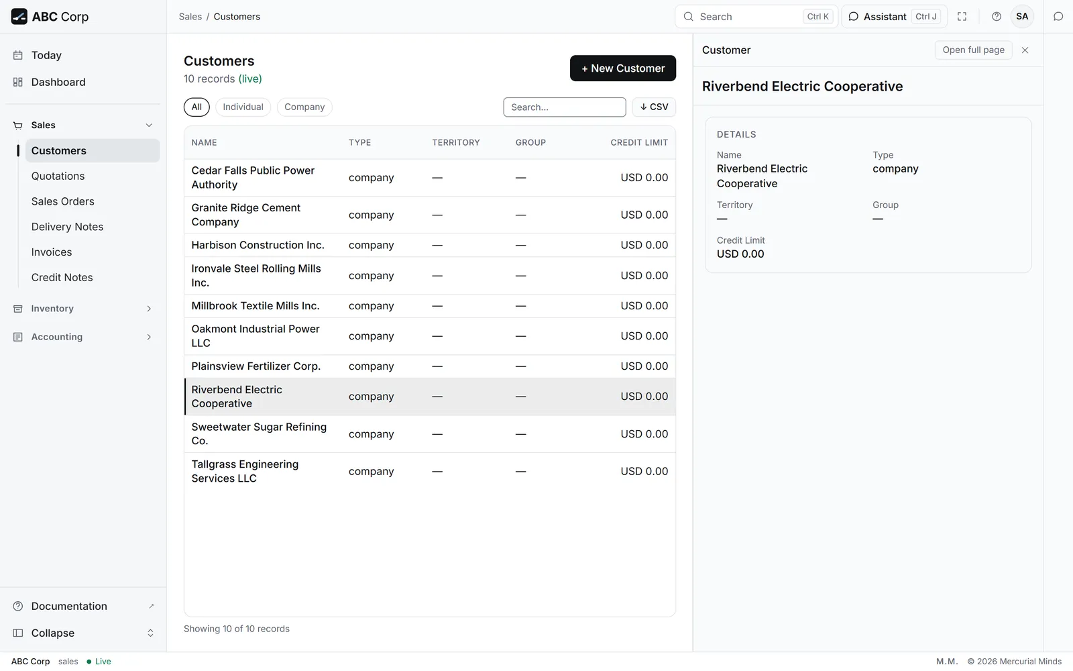Open Plainsview Fertilizer Corp. record
Viewport: 1073px width, 671px height.
pos(430,366)
